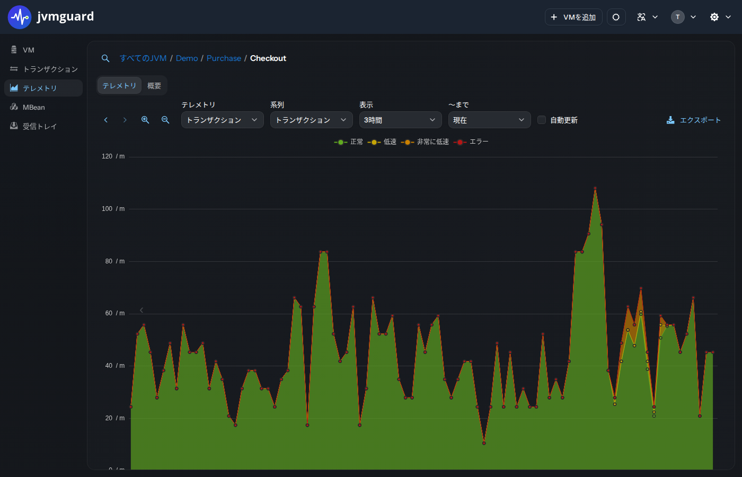Open the user avatar T menu
Screen dimensions: 742x477
(677, 17)
